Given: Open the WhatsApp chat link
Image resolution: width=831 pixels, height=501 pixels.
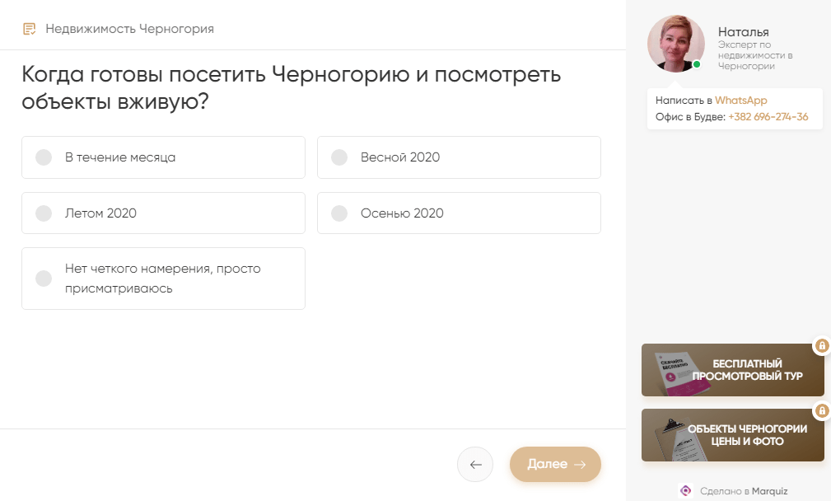Looking at the screenshot, I should [741, 99].
